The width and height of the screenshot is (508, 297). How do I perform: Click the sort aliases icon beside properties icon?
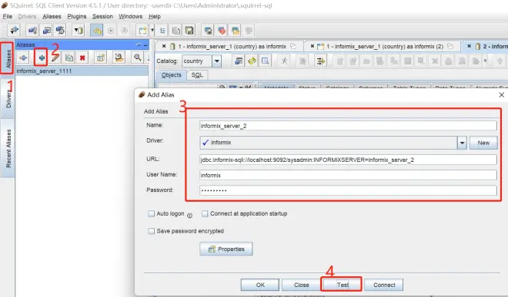click(x=119, y=58)
